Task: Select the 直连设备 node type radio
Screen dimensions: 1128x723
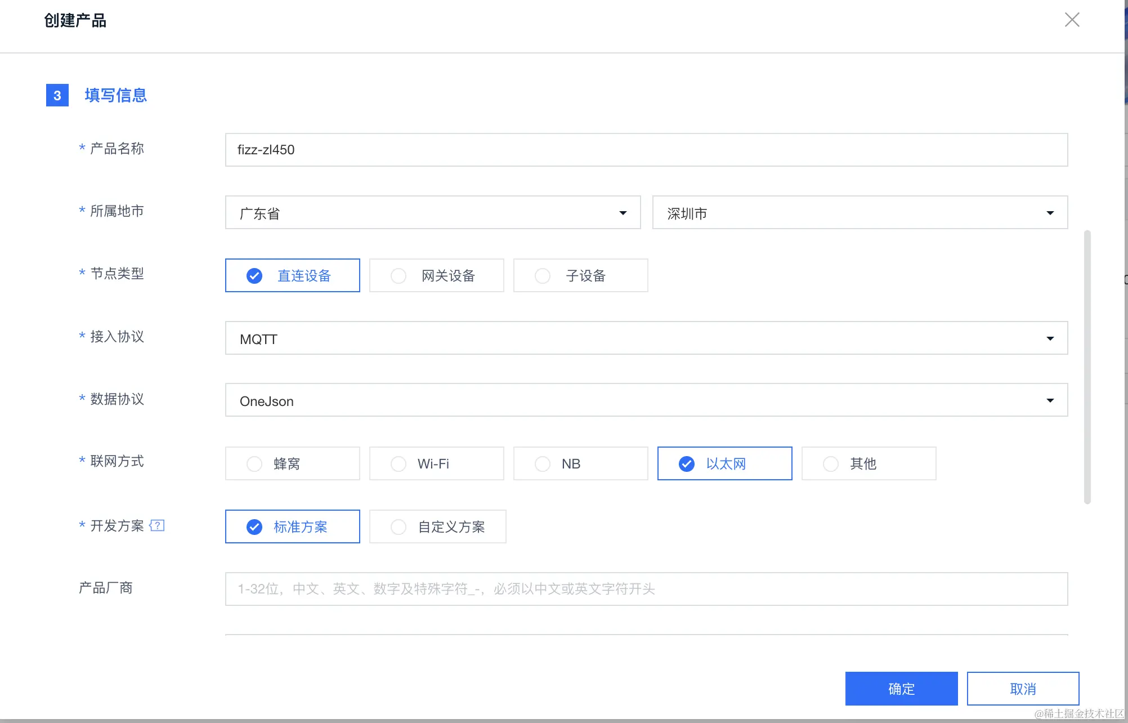Action: pos(292,275)
